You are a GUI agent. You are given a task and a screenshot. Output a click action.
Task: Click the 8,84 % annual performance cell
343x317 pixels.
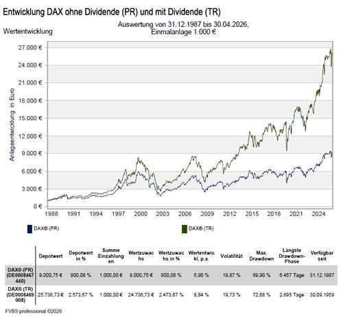coord(201,295)
